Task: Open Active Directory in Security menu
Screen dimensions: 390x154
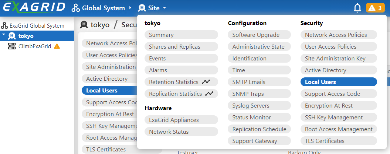Action: tap(339, 70)
